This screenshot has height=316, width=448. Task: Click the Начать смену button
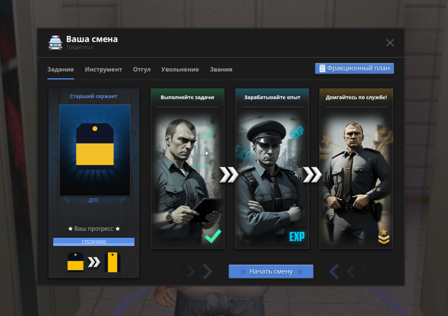(x=271, y=271)
